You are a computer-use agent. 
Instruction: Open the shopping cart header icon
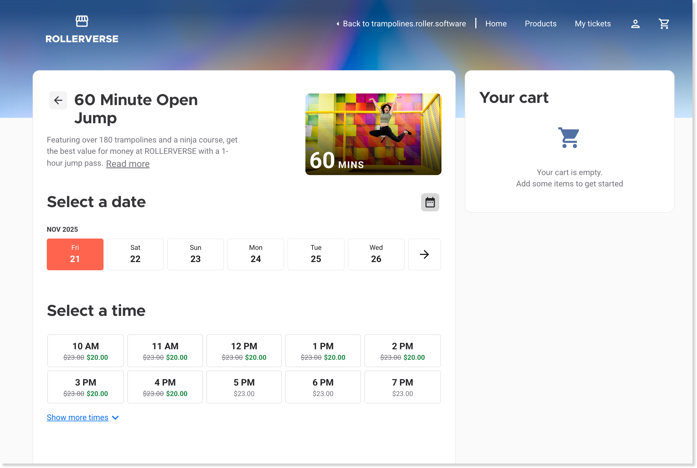pos(664,24)
